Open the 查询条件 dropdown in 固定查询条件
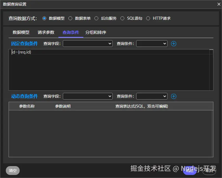The width and height of the screenshot is (222, 178). point(152,44)
